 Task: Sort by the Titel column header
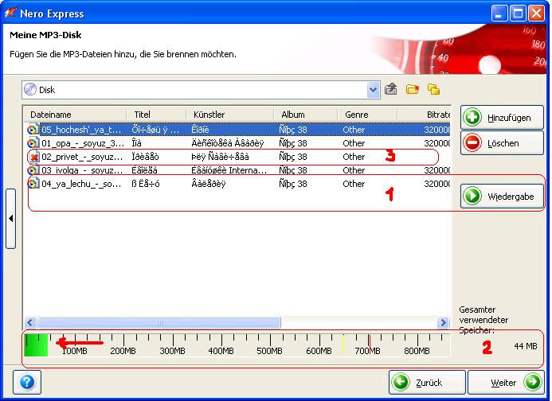click(x=156, y=115)
